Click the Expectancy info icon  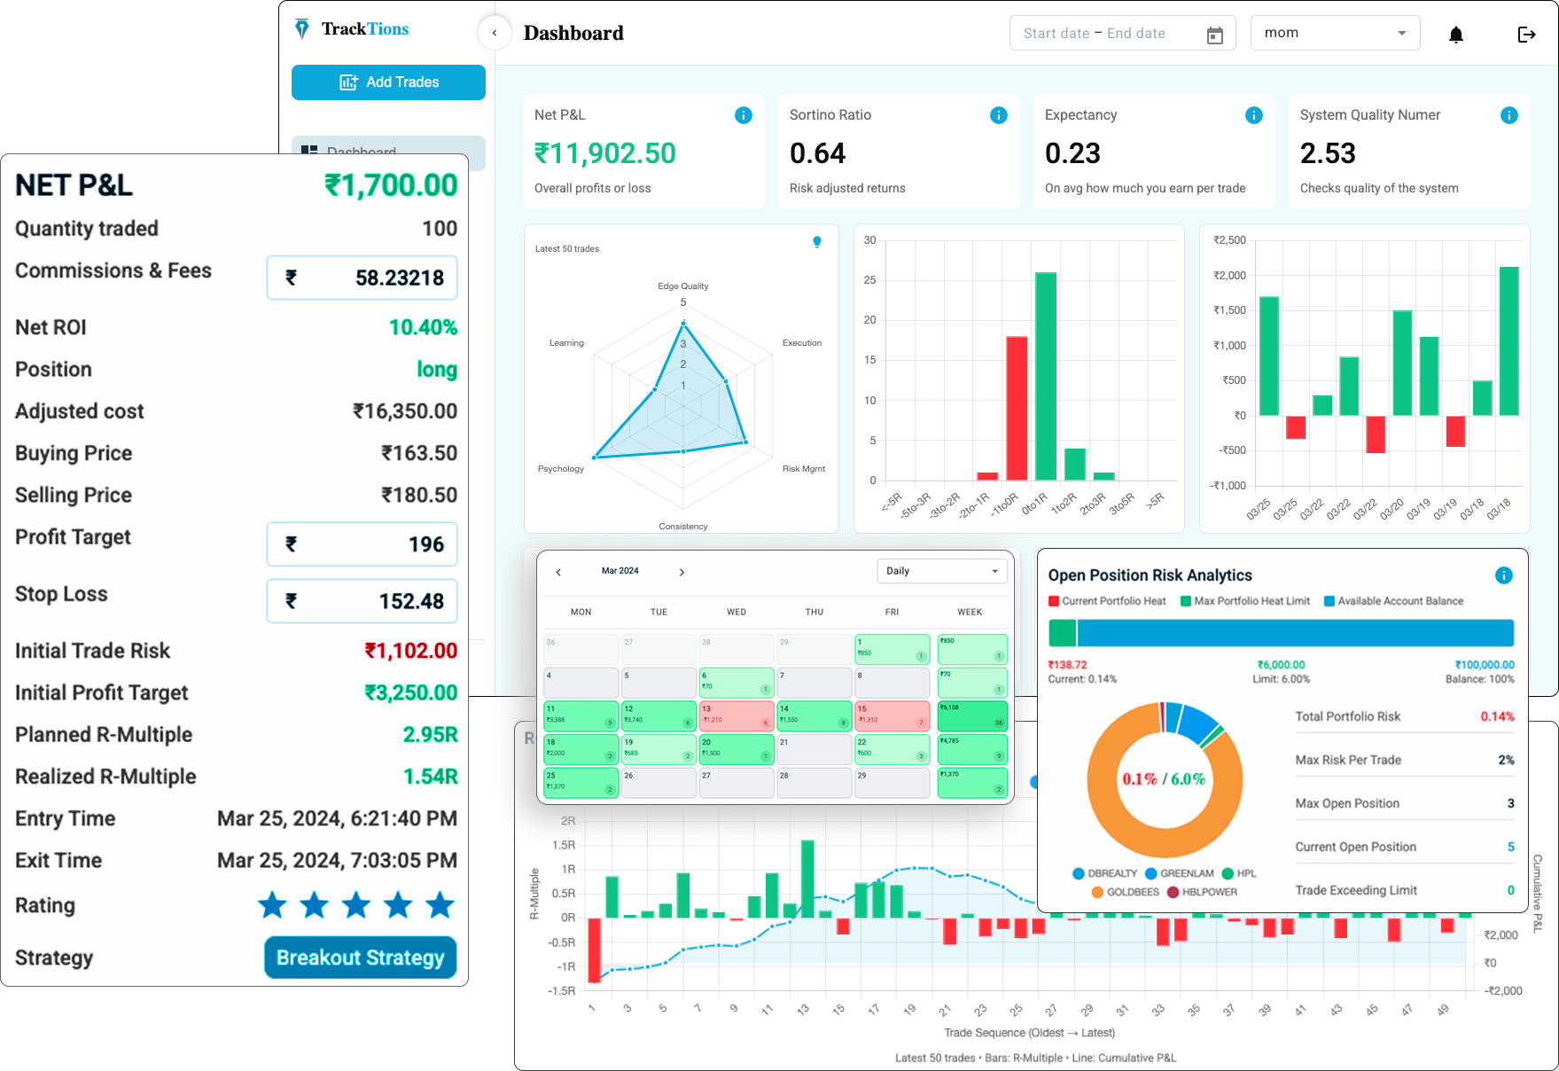coord(1253,115)
